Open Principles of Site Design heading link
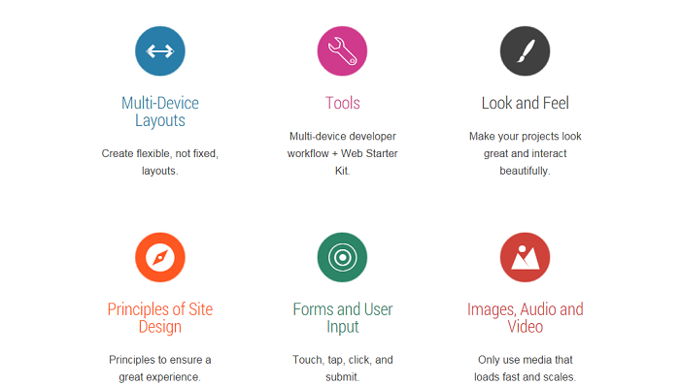 click(160, 318)
